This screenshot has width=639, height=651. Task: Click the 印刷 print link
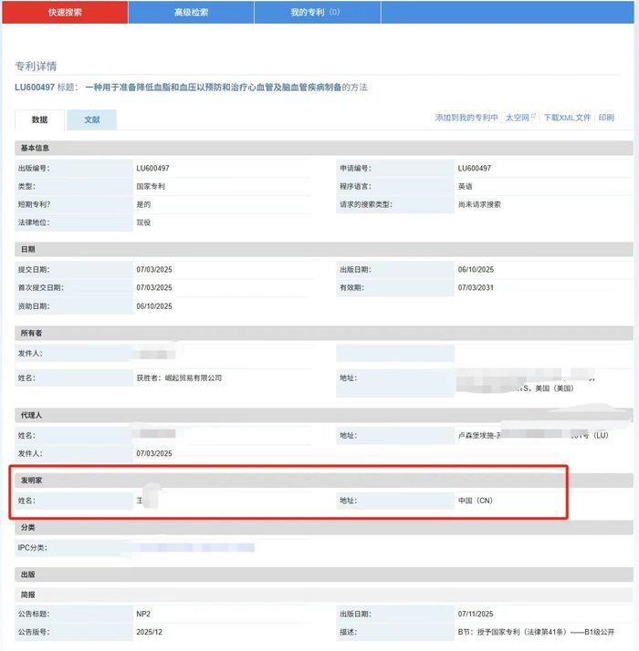pyautogui.click(x=606, y=118)
